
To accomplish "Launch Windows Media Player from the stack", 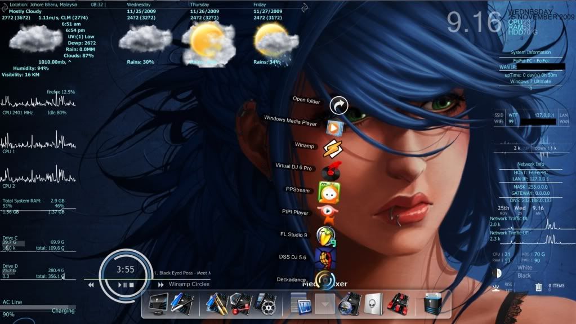I will tap(334, 128).
